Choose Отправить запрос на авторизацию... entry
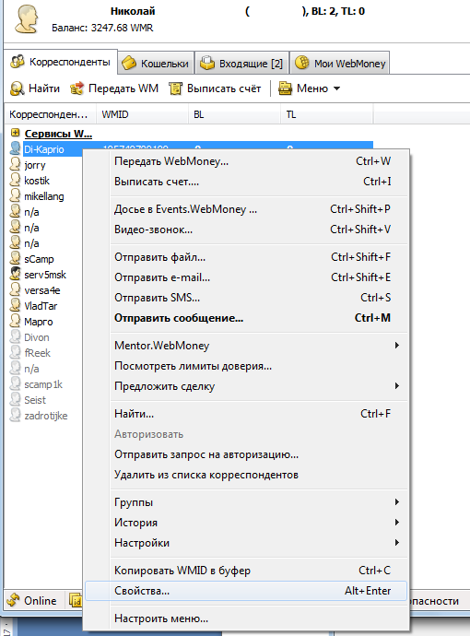 coord(246,454)
